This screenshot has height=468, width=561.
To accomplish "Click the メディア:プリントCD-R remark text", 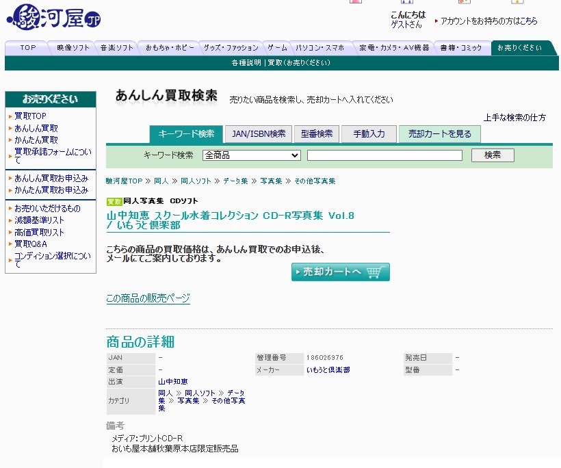I will coord(147,439).
